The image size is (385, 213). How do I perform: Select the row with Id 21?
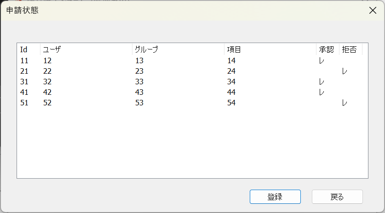tap(24, 71)
